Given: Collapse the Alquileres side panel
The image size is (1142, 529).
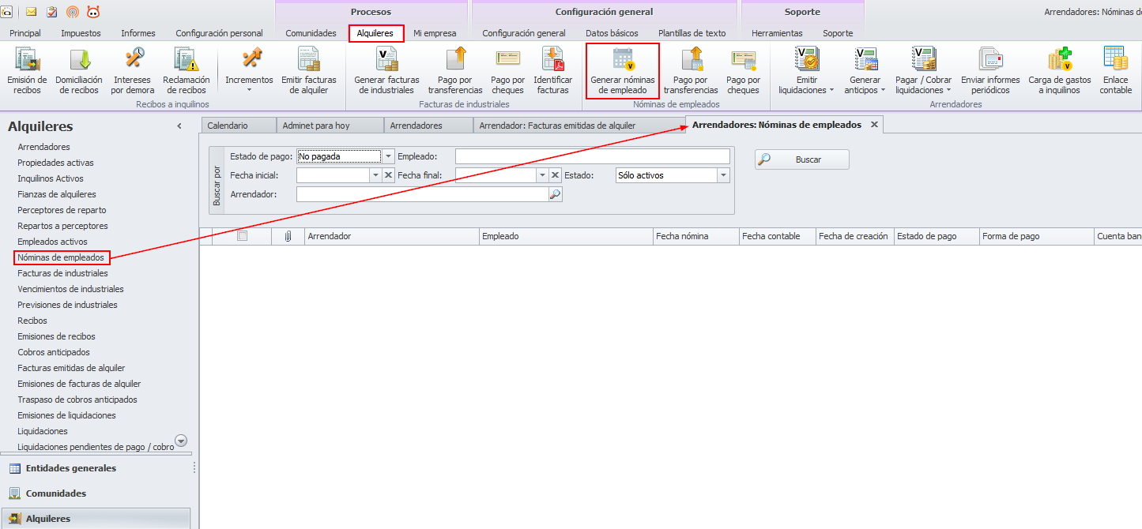Looking at the screenshot, I should (x=179, y=126).
